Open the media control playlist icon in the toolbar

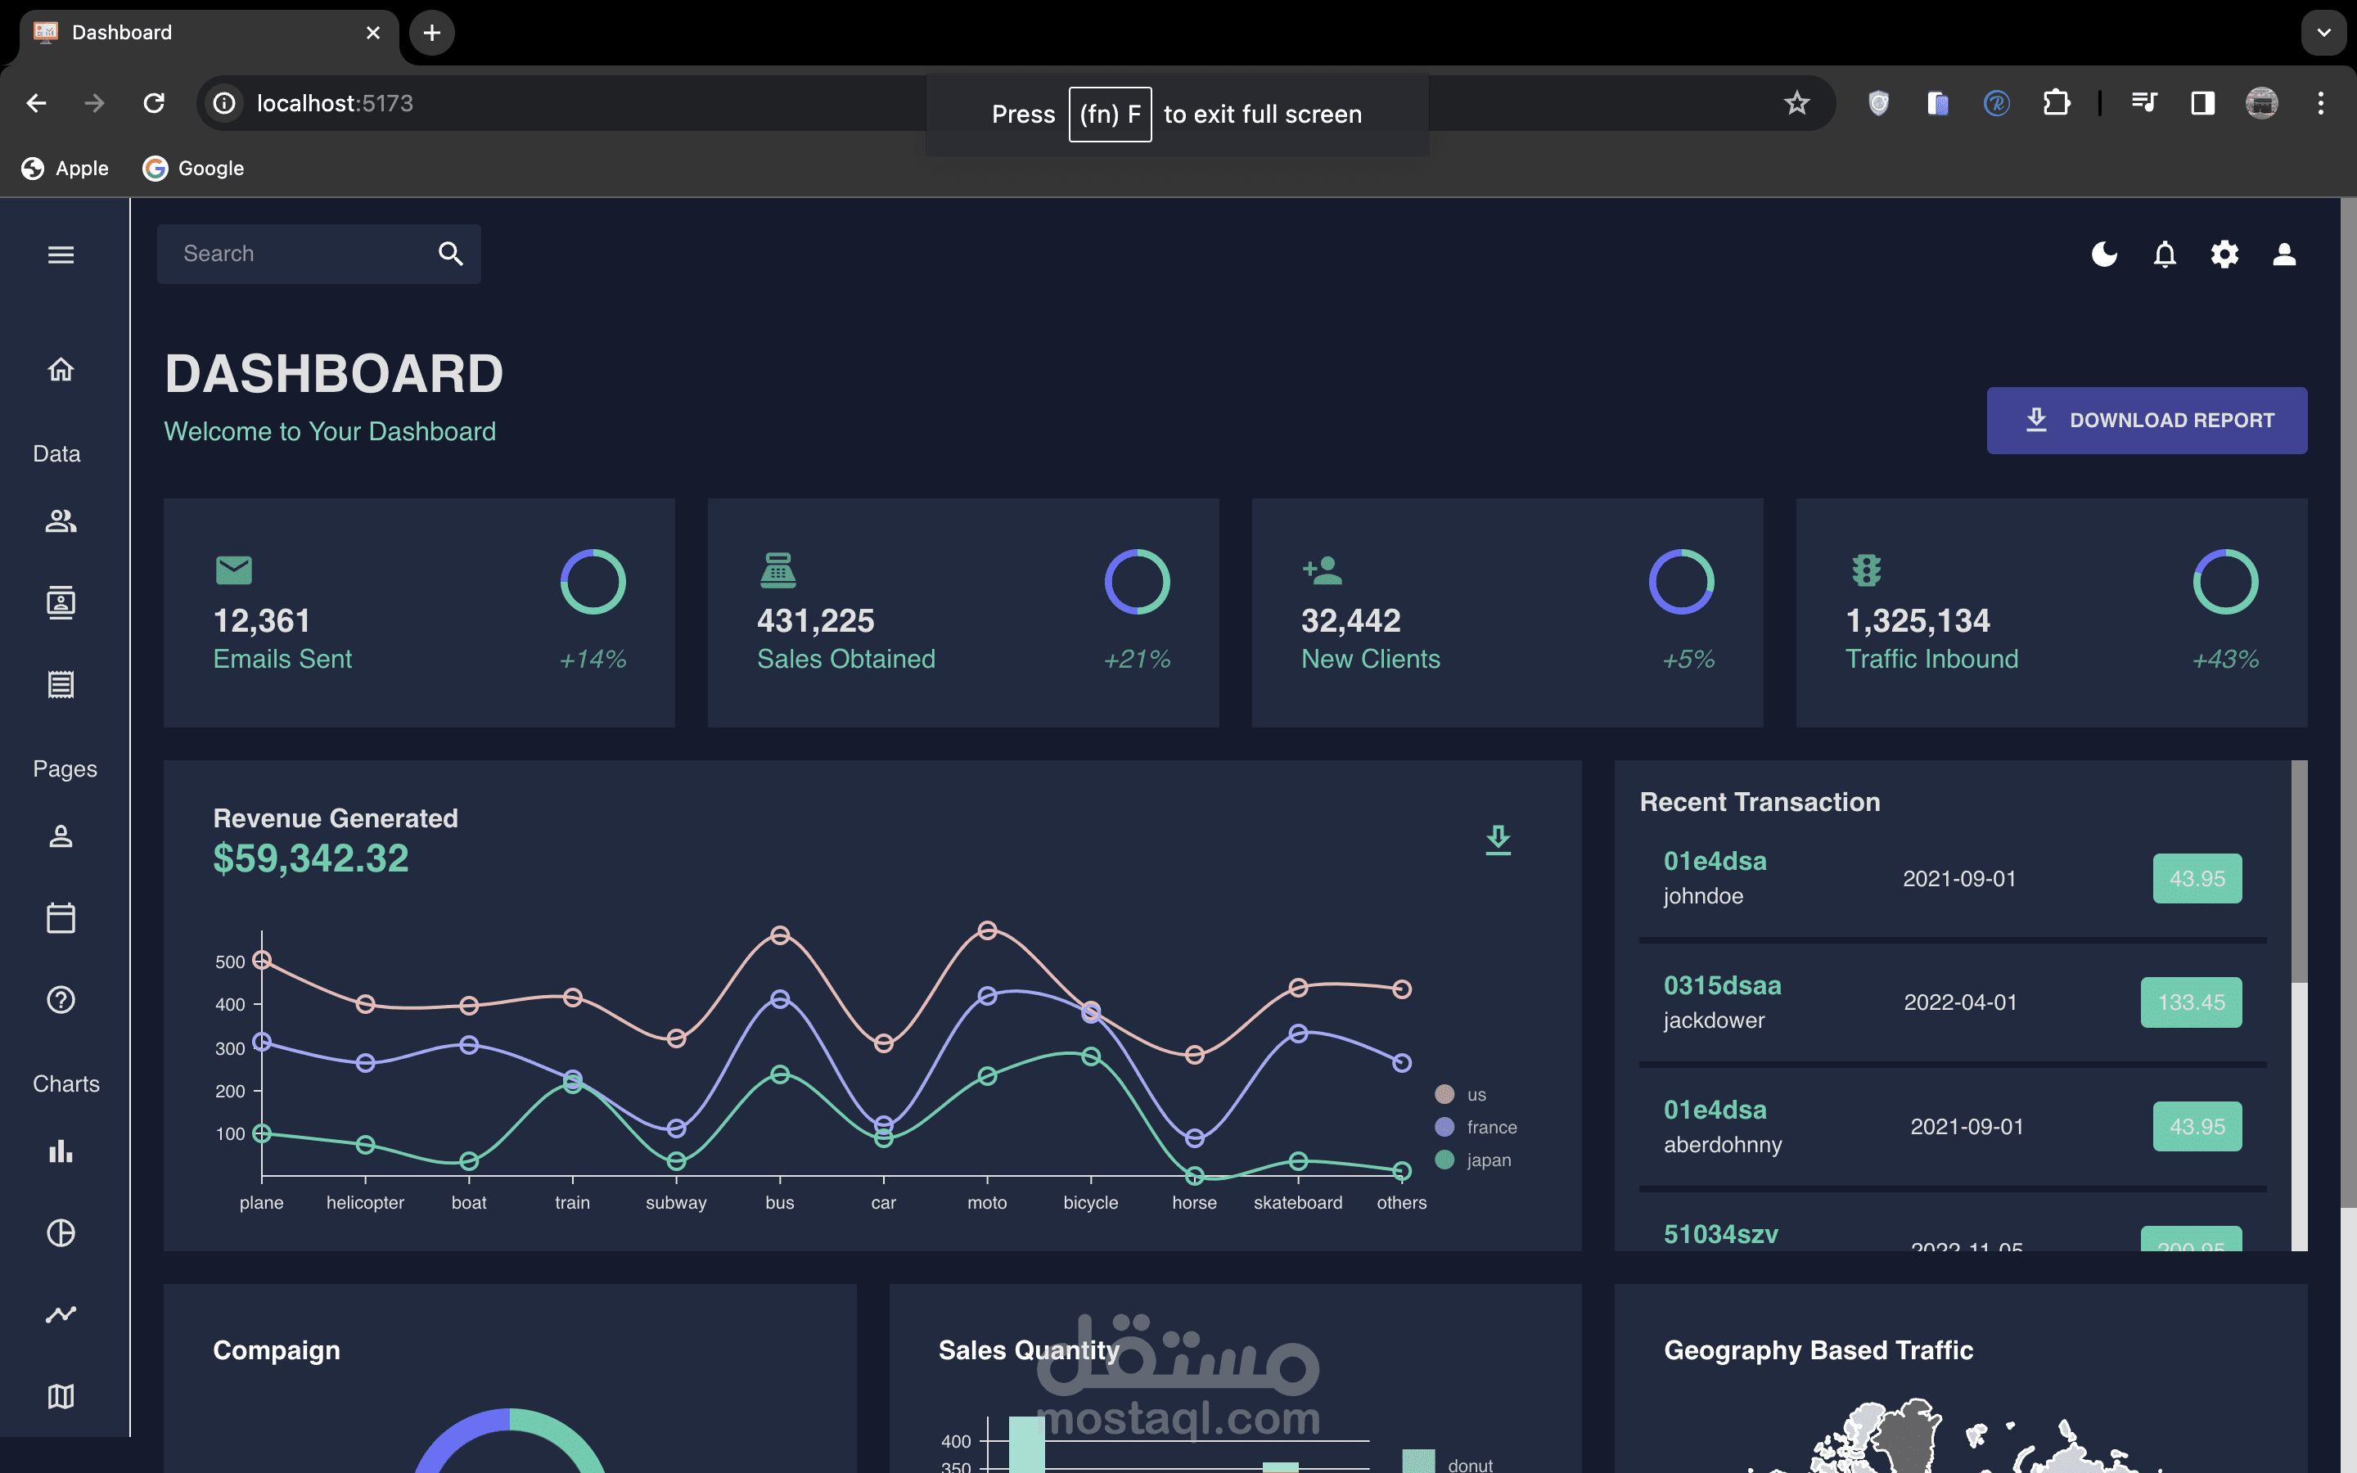click(x=2143, y=102)
